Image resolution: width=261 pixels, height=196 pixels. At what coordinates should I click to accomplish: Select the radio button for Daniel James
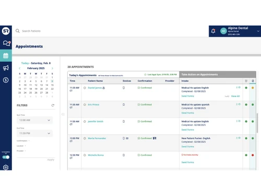click(x=85, y=88)
